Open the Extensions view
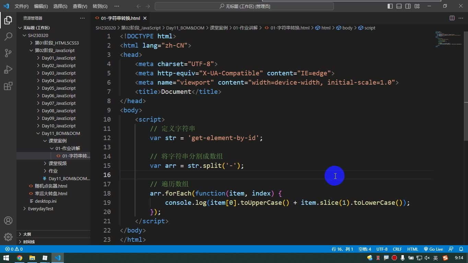Image resolution: width=468 pixels, height=263 pixels. (8, 86)
